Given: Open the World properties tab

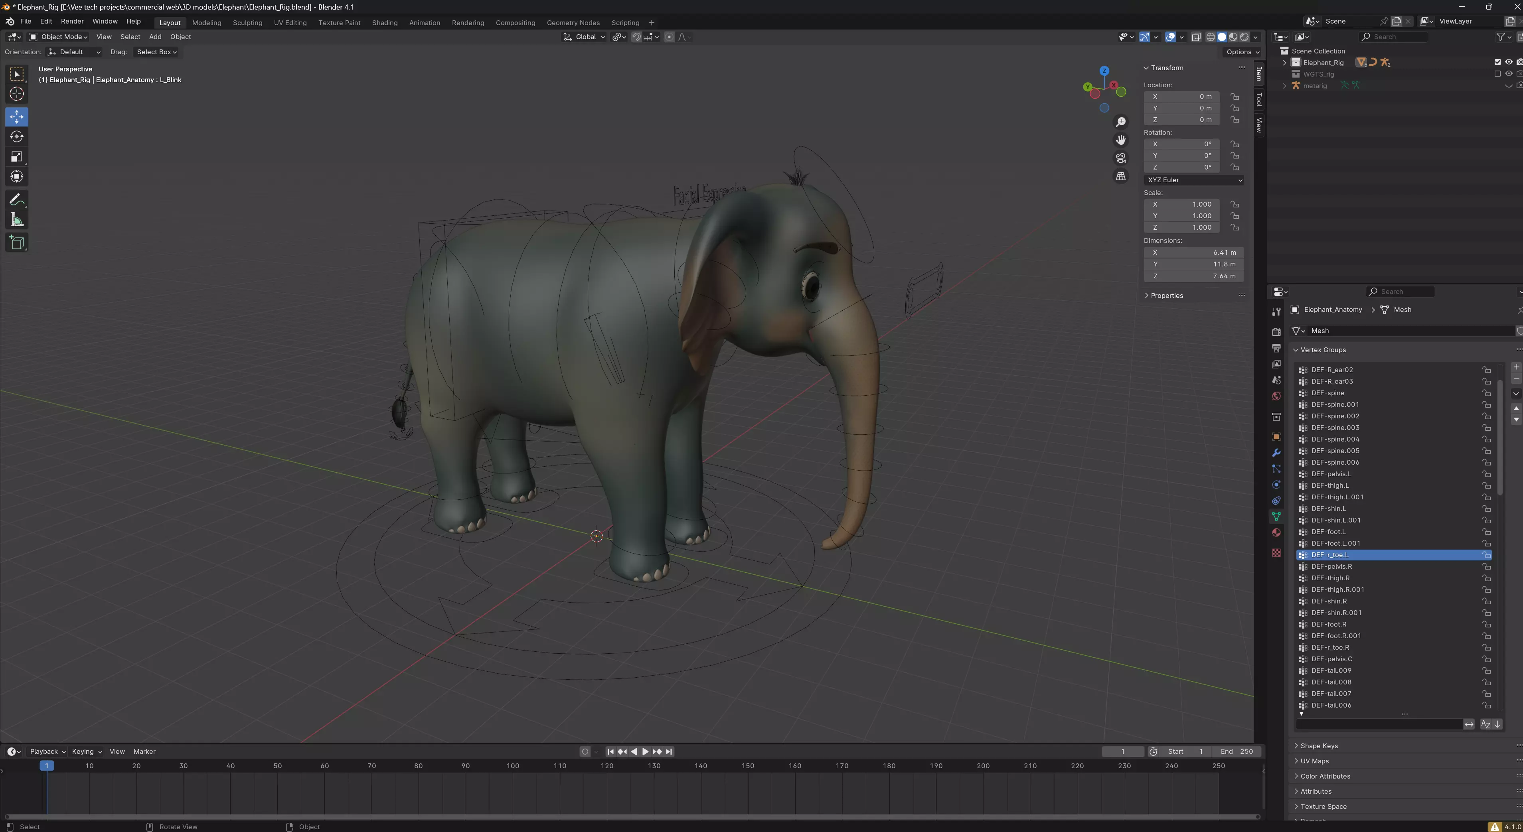Looking at the screenshot, I should [x=1276, y=396].
